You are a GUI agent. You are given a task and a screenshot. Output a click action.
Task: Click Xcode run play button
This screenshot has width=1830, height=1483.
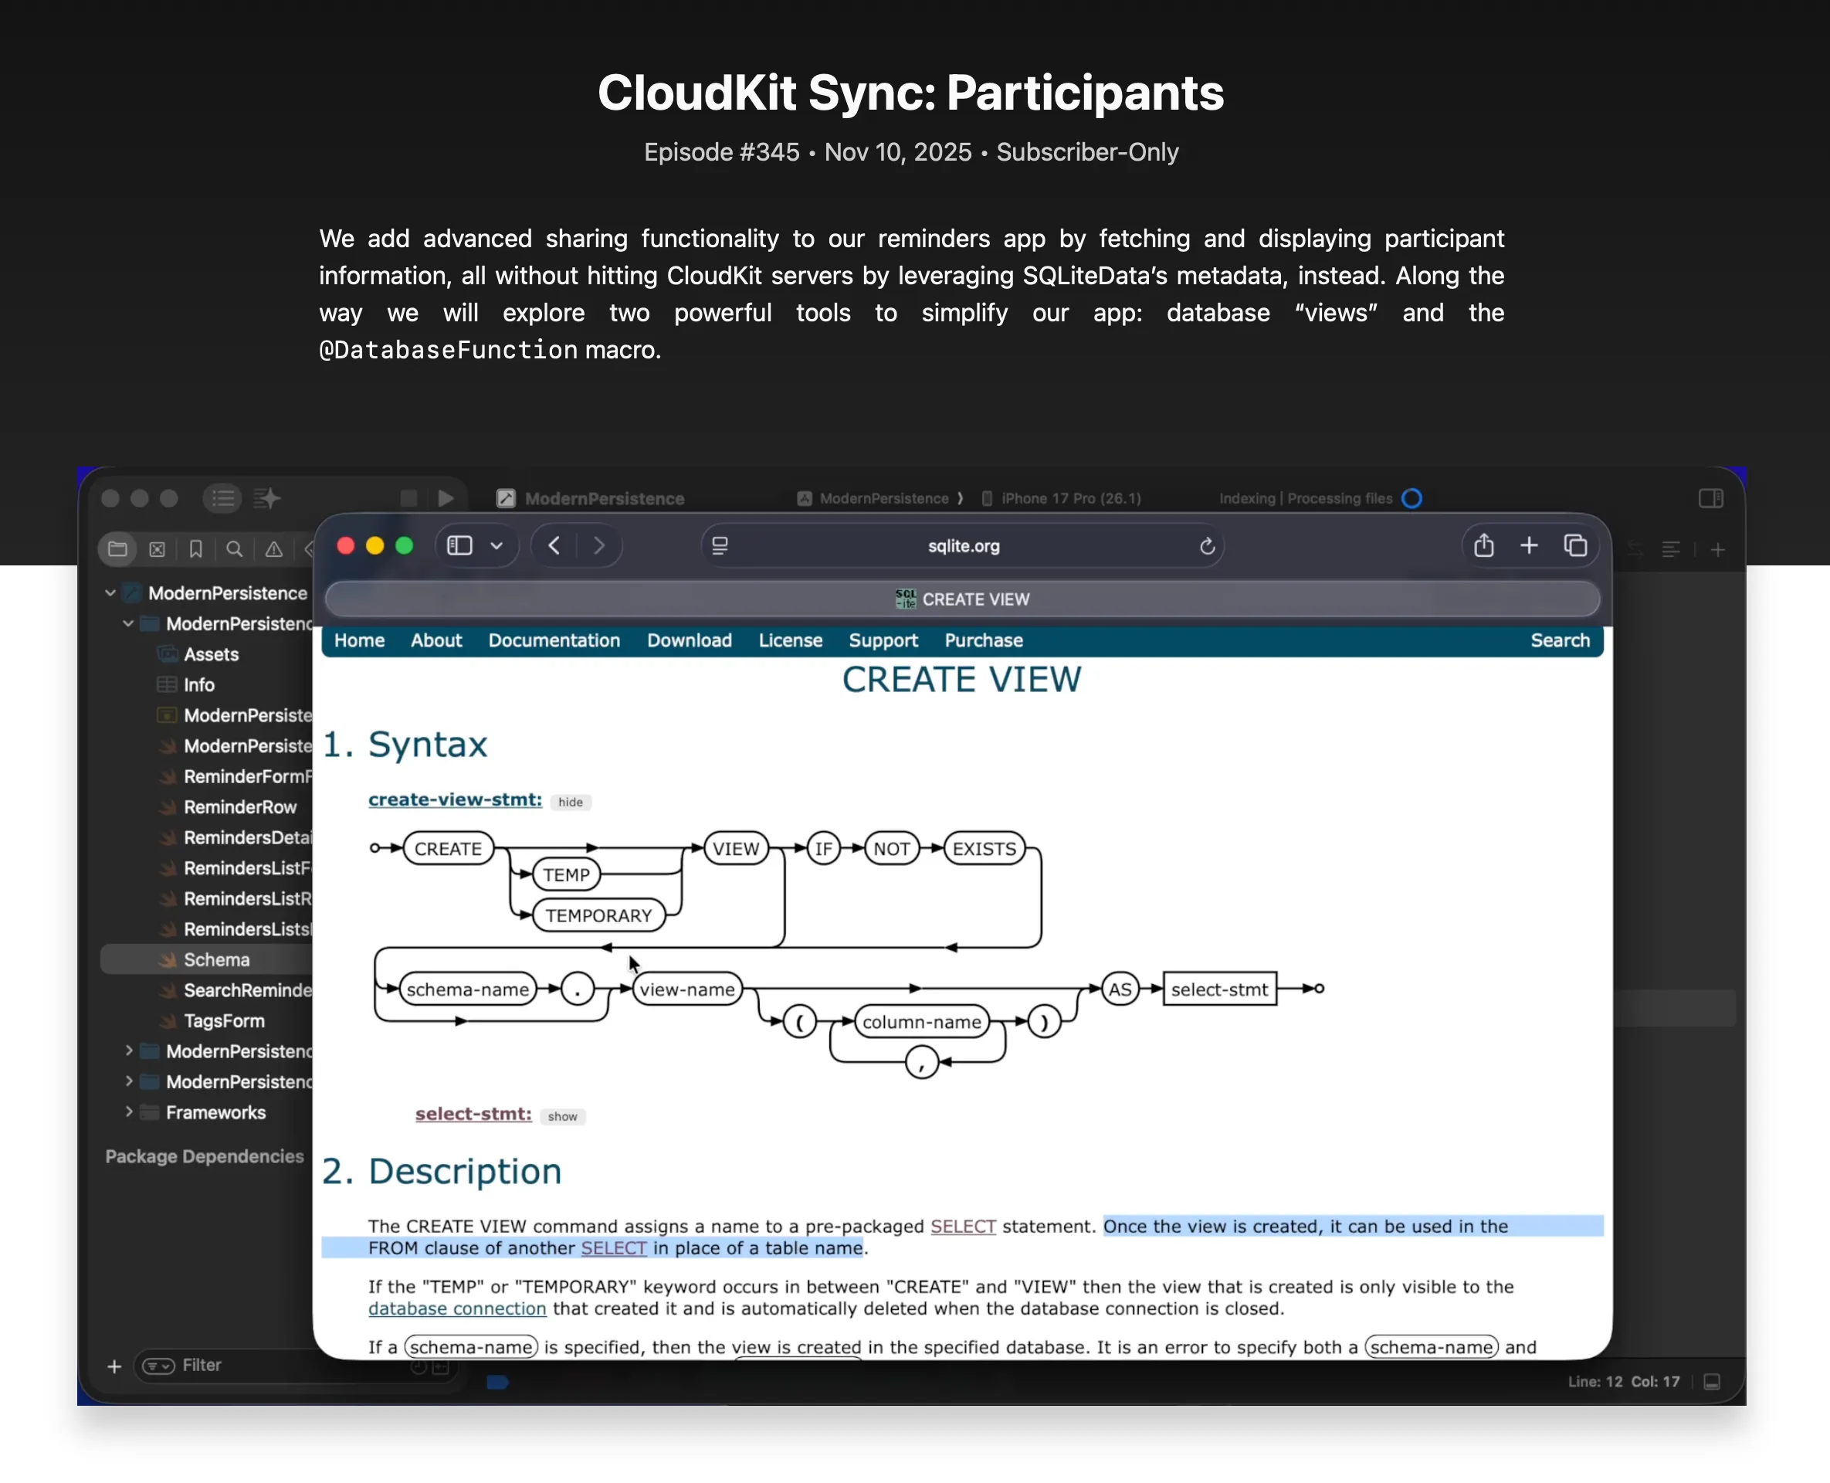(446, 498)
